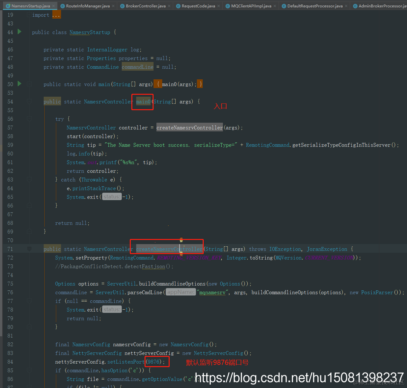Click hasOption method on line 85
407x388 pixels.
[115, 370]
